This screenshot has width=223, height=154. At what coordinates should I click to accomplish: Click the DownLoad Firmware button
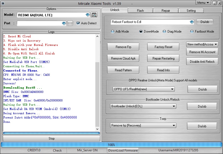point(123,150)
